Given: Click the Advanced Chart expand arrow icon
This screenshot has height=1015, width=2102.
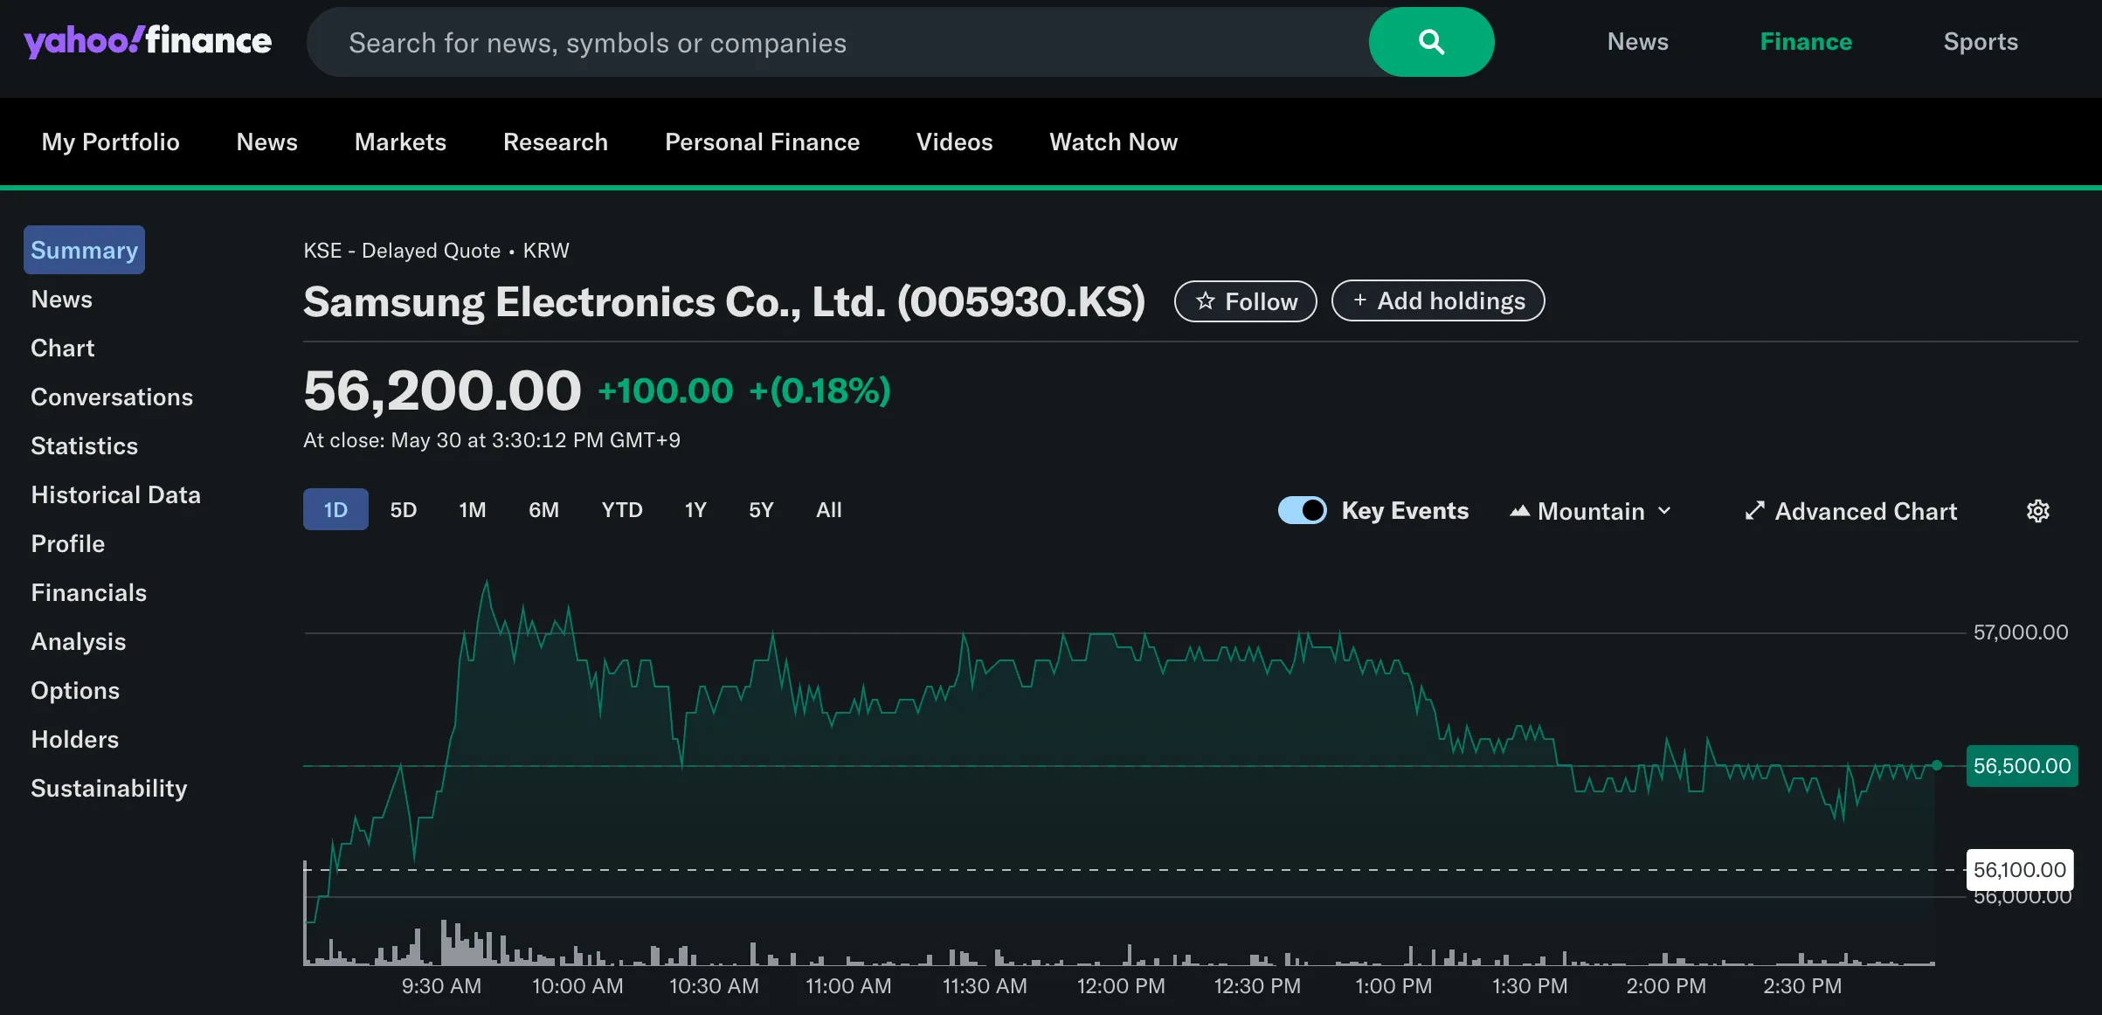Looking at the screenshot, I should (1754, 511).
